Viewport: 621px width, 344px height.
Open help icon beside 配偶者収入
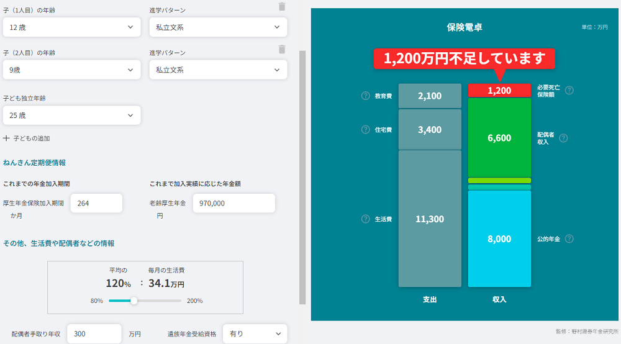tap(563, 138)
